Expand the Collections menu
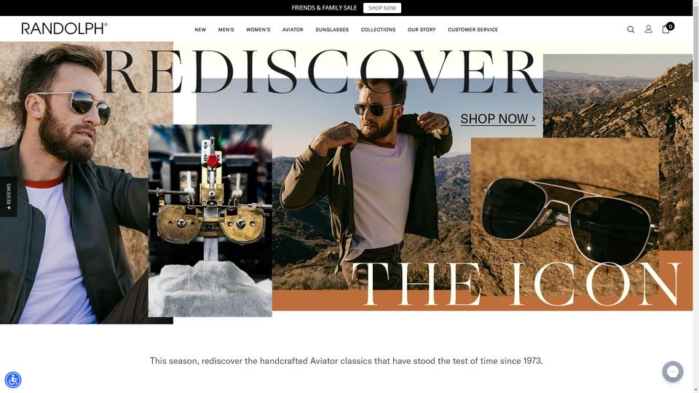This screenshot has height=393, width=699. 378,29
